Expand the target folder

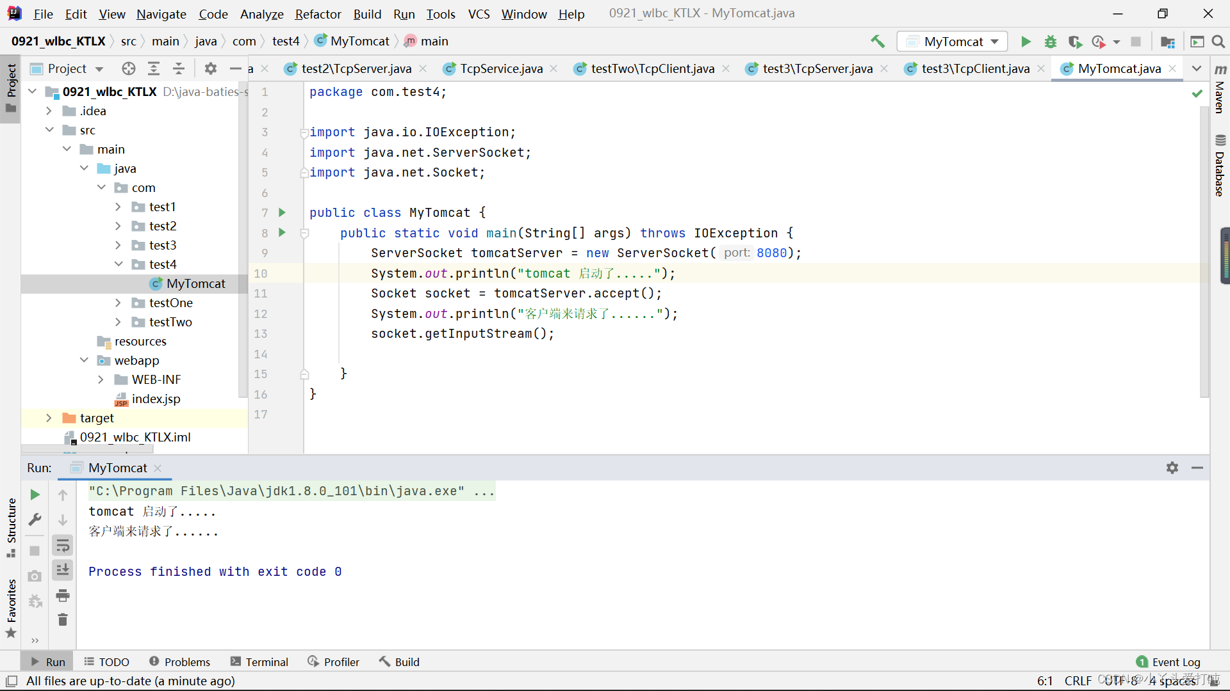click(49, 418)
